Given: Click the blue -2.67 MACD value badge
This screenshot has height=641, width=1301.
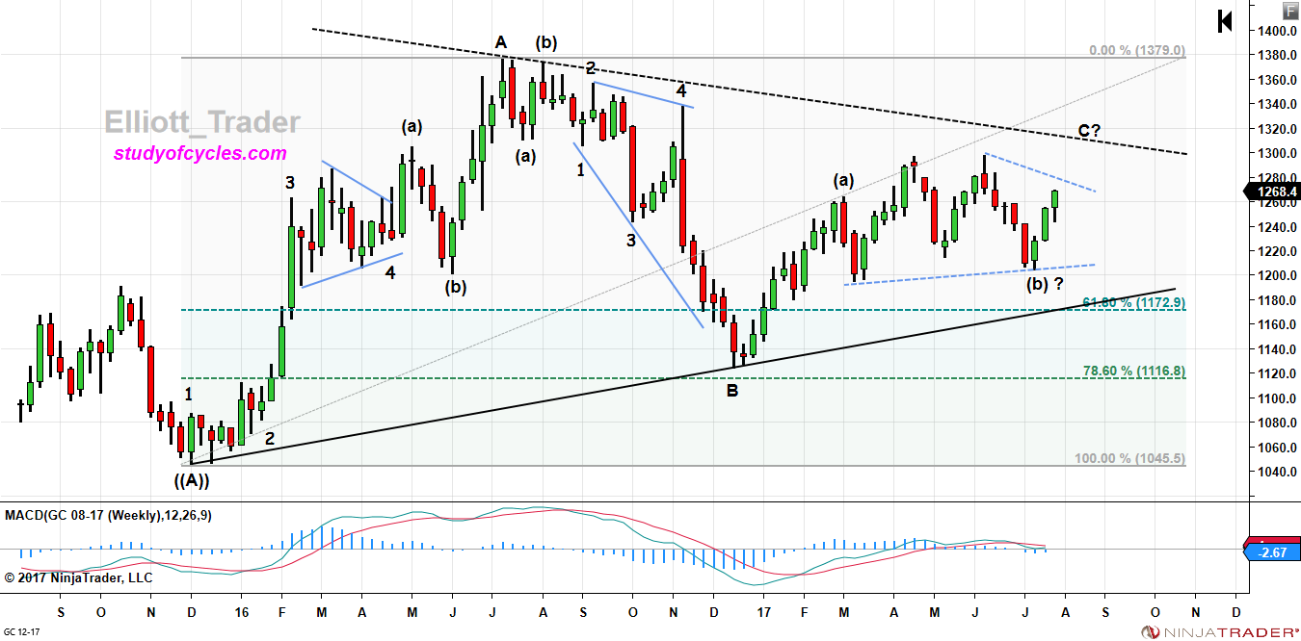Looking at the screenshot, I should click(1274, 551).
